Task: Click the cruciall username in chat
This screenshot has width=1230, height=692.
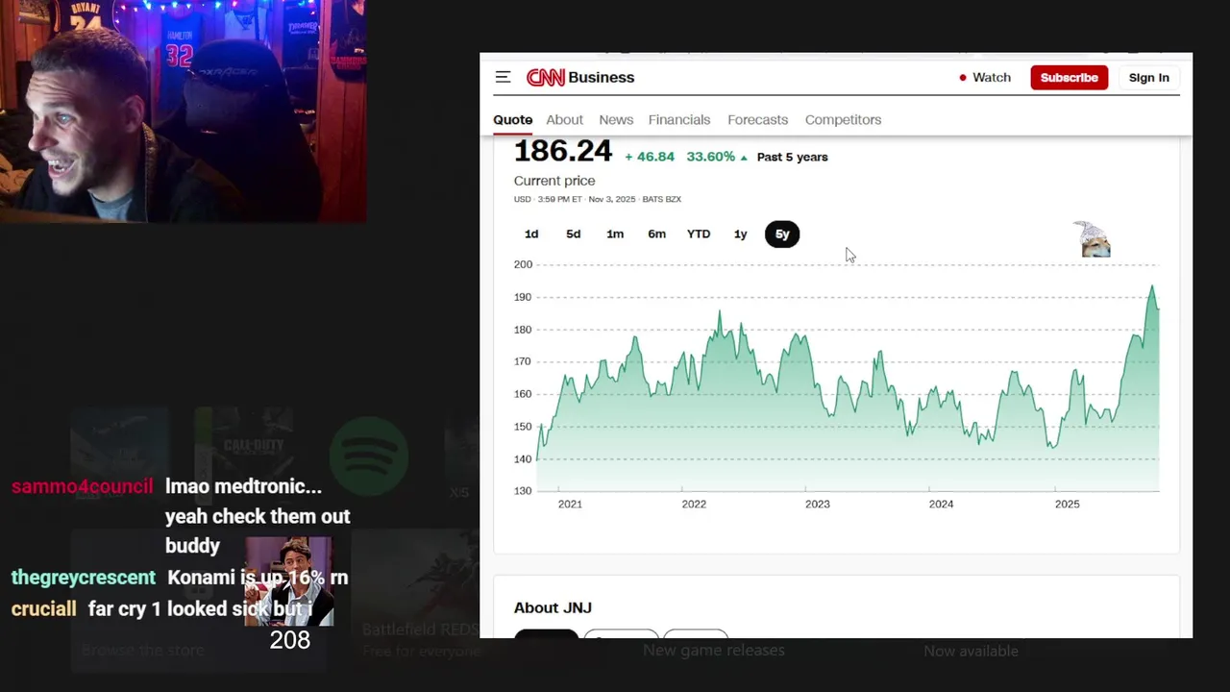Action: [43, 609]
